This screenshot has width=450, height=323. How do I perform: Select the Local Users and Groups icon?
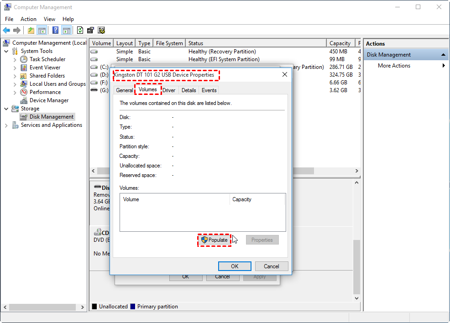[x=24, y=84]
